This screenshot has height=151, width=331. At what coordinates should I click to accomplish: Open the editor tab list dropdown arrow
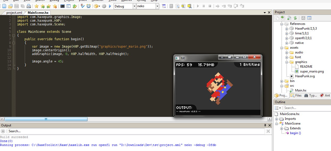(265, 12)
